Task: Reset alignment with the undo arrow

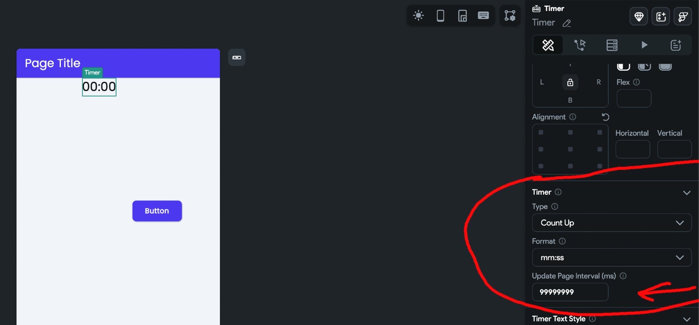Action: pyautogui.click(x=605, y=117)
